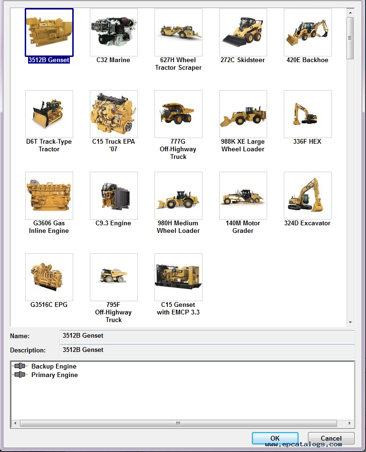Select the 3512B Genset thumbnail

tap(49, 33)
